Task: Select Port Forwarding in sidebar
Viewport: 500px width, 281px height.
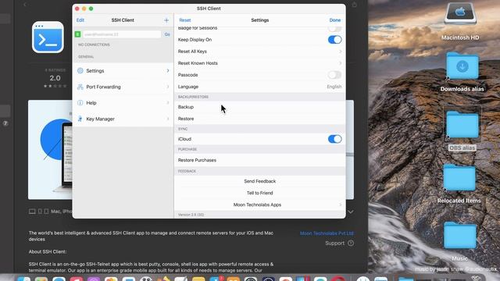Action: point(123,87)
